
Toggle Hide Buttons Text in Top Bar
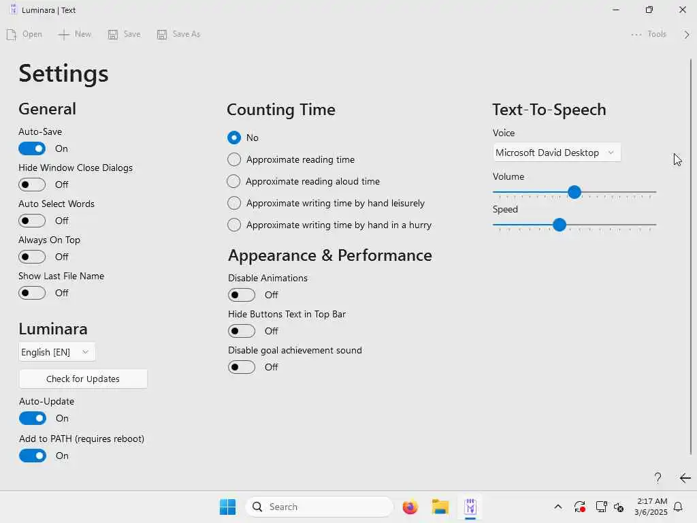(x=242, y=331)
